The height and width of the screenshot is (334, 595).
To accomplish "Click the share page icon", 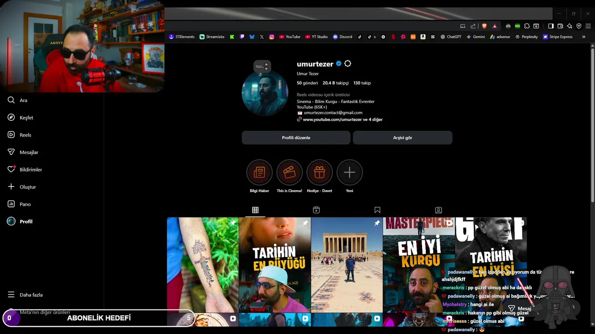I will point(473,26).
